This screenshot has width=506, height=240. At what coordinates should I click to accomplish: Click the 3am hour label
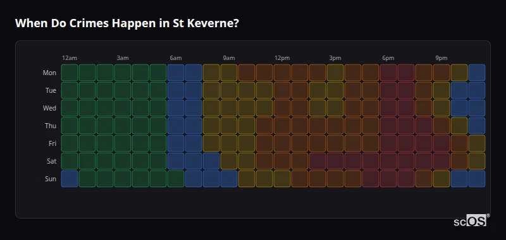pos(123,58)
